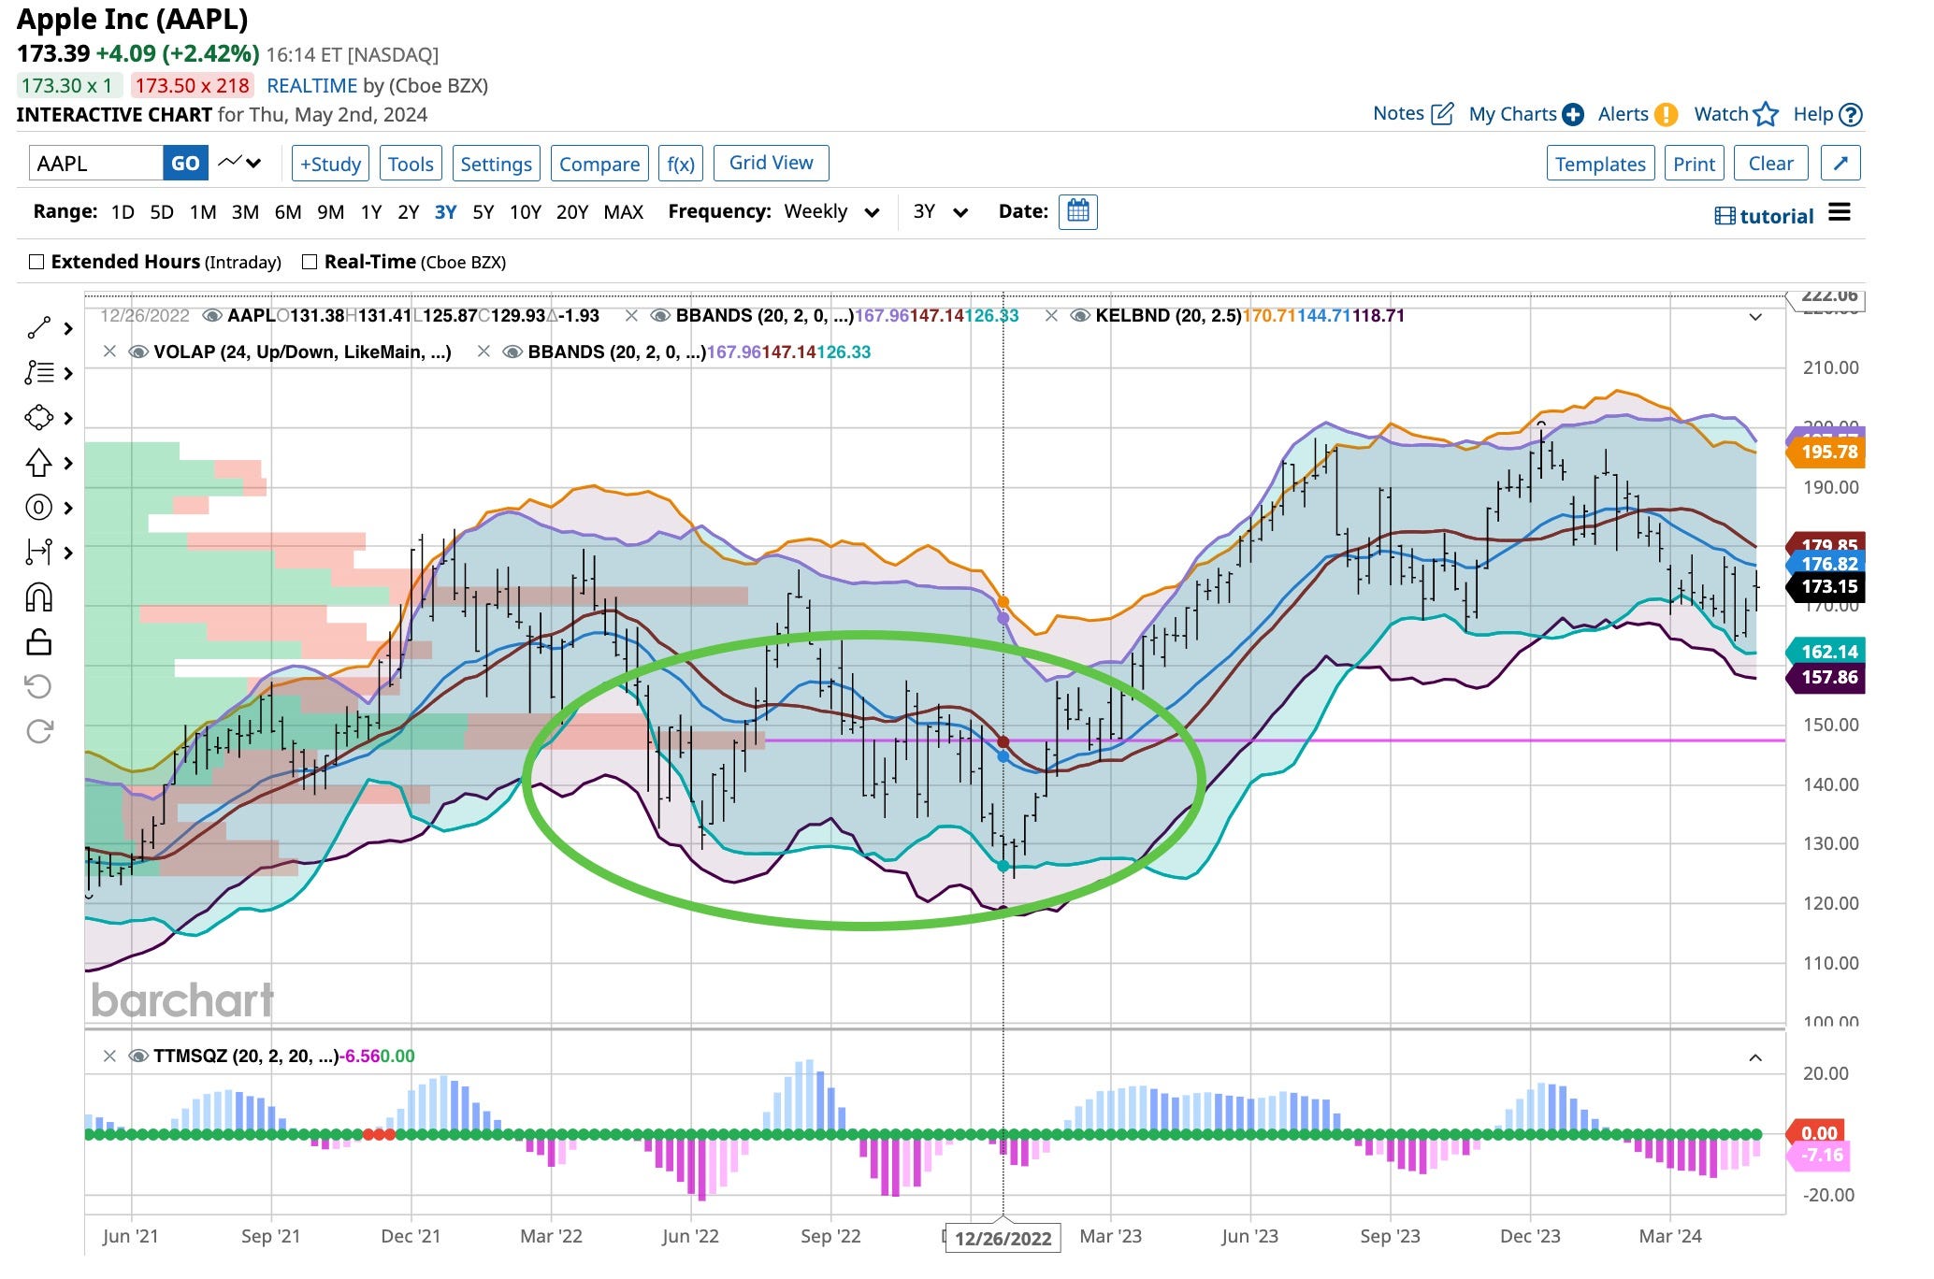The height and width of the screenshot is (1279, 1934).
Task: Remove the KELBND study with X
Action: (x=1051, y=316)
